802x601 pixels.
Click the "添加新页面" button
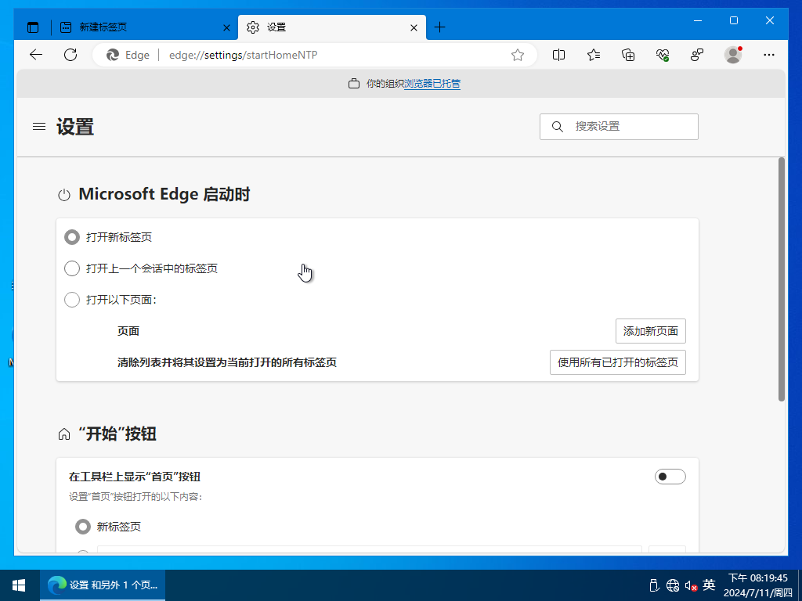coord(650,331)
